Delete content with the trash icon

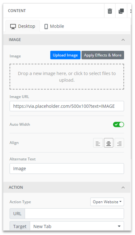110,11
